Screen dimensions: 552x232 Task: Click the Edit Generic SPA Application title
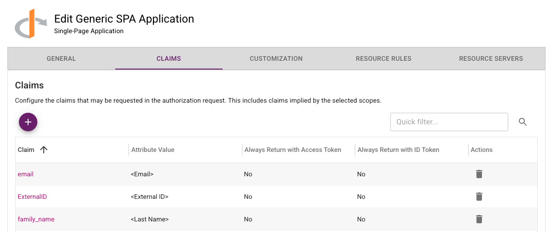point(124,18)
